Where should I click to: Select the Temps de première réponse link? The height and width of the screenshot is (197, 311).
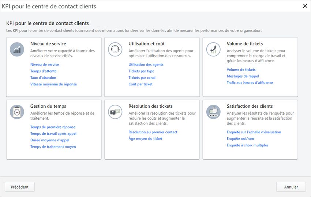click(53, 127)
